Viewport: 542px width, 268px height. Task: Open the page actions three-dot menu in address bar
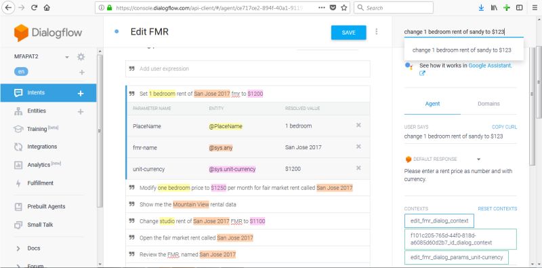[x=321, y=7]
